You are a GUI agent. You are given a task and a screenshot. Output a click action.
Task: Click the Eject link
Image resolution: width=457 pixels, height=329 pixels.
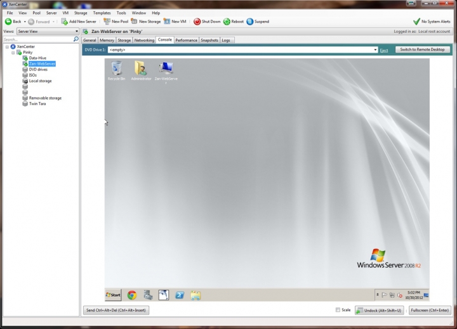(x=384, y=50)
